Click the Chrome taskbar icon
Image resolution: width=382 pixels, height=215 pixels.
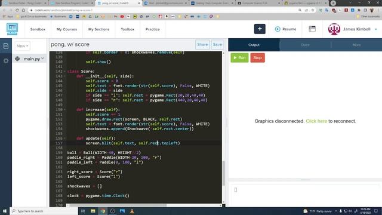pos(103,211)
